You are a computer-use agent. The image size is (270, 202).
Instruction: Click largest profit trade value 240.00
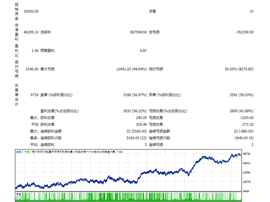[141, 118]
